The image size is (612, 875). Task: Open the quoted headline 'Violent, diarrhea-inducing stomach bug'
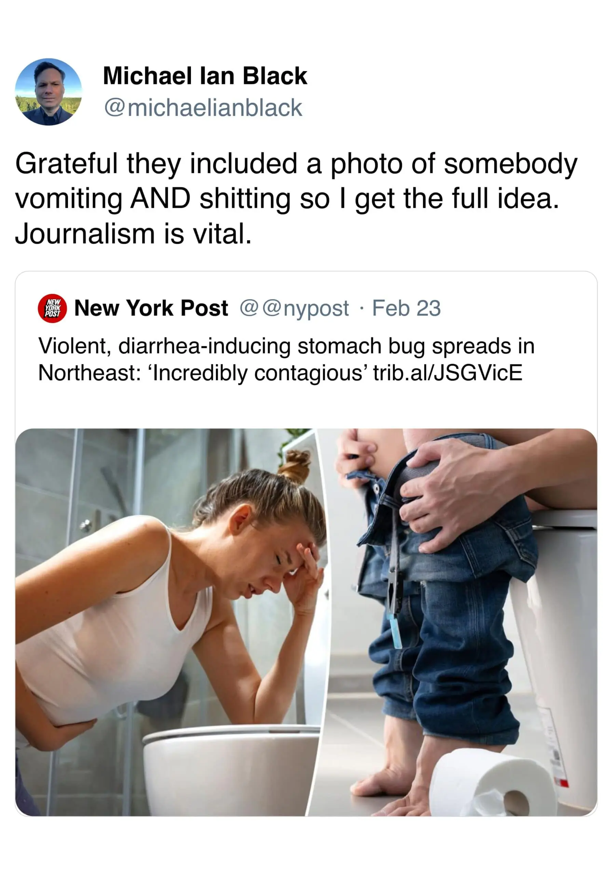(286, 359)
